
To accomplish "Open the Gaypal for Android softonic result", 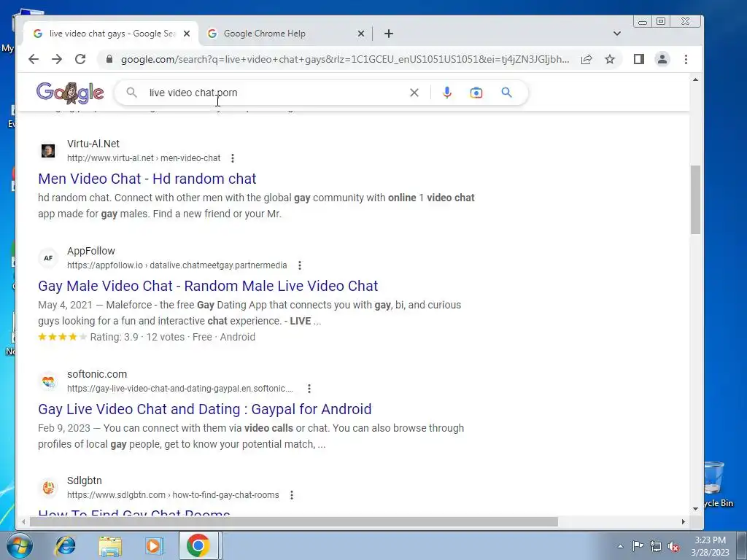I will click(205, 409).
